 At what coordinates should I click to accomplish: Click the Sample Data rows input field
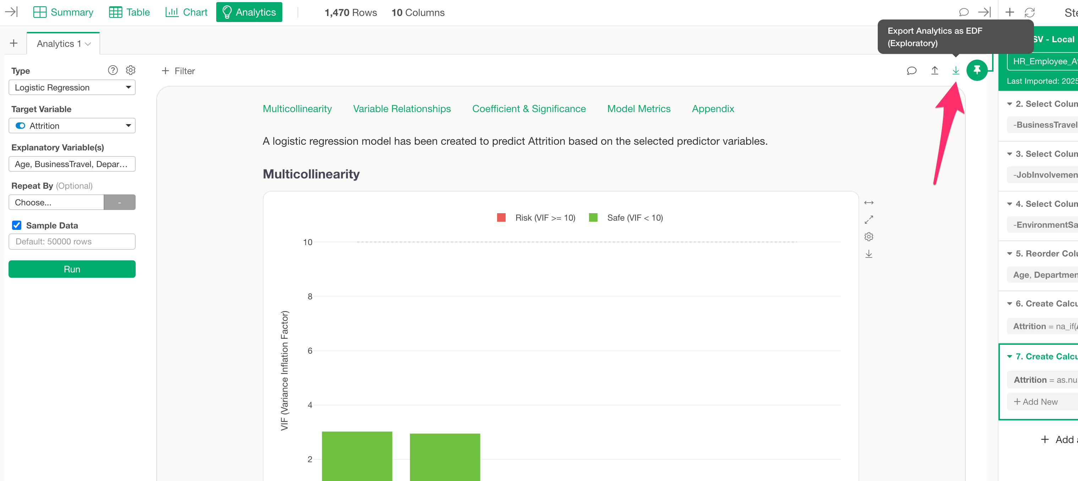click(x=72, y=242)
